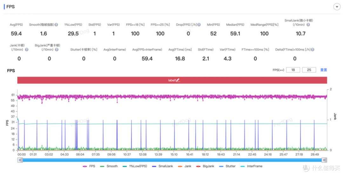Click the Var(FTime) value 4.3
The width and height of the screenshot is (343, 175).
pyautogui.click(x=227, y=59)
